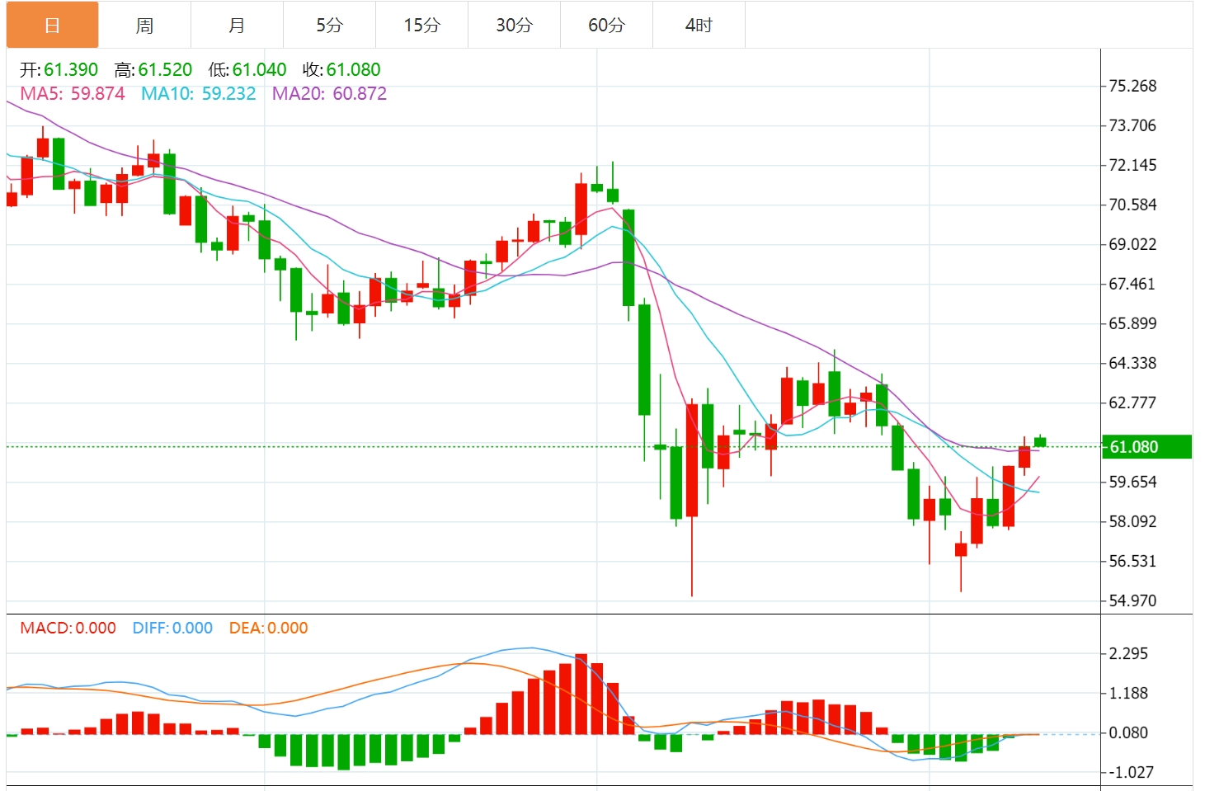The height and width of the screenshot is (791, 1205).
Task: Click the 73.706 price axis label
Action: coord(1132,125)
